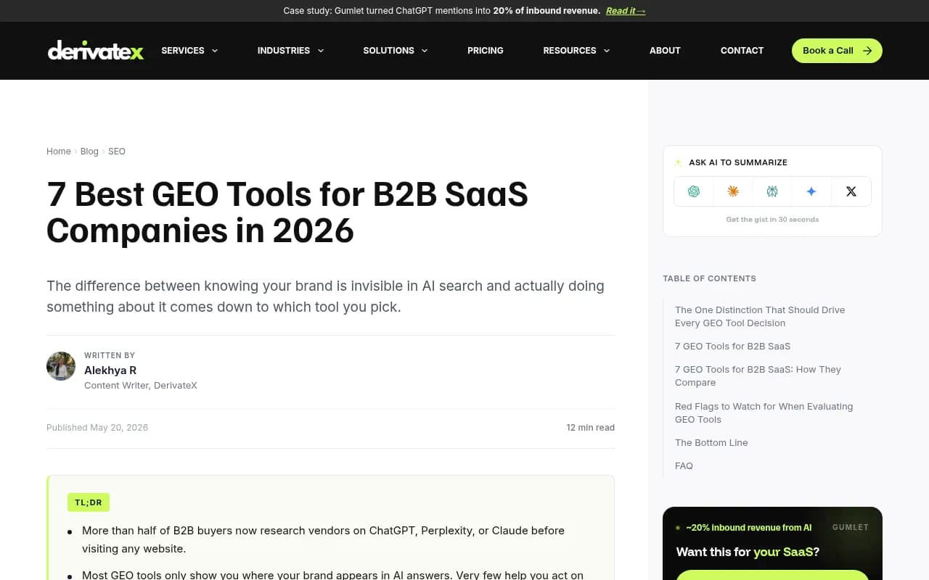929x580 pixels.
Task: Go to Home breadcrumb
Action: (59, 152)
